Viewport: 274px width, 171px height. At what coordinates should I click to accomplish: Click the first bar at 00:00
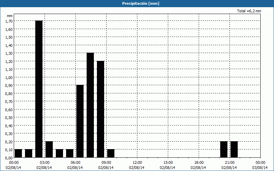click(x=18, y=154)
